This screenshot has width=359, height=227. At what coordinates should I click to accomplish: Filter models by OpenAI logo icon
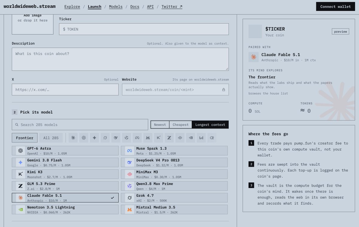tap(84, 138)
